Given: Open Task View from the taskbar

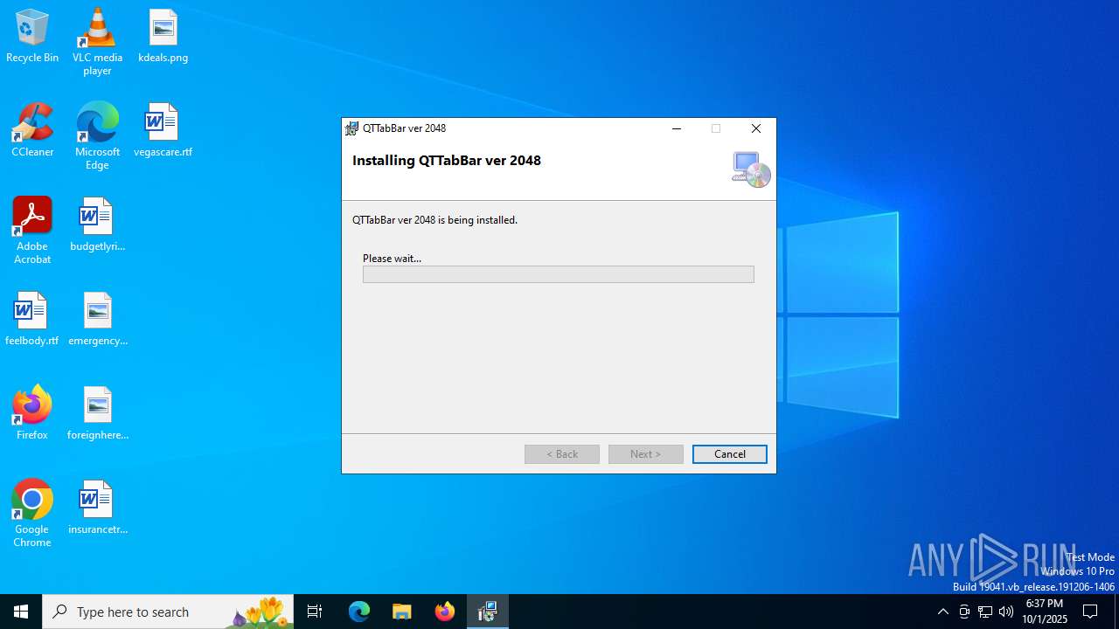Looking at the screenshot, I should [x=315, y=612].
